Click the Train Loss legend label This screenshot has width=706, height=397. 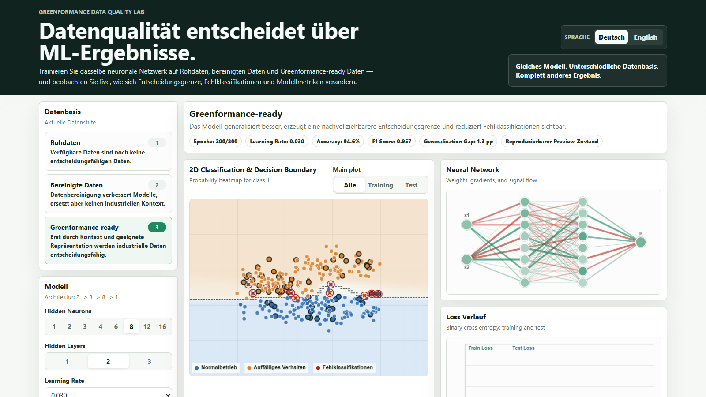(x=481, y=348)
